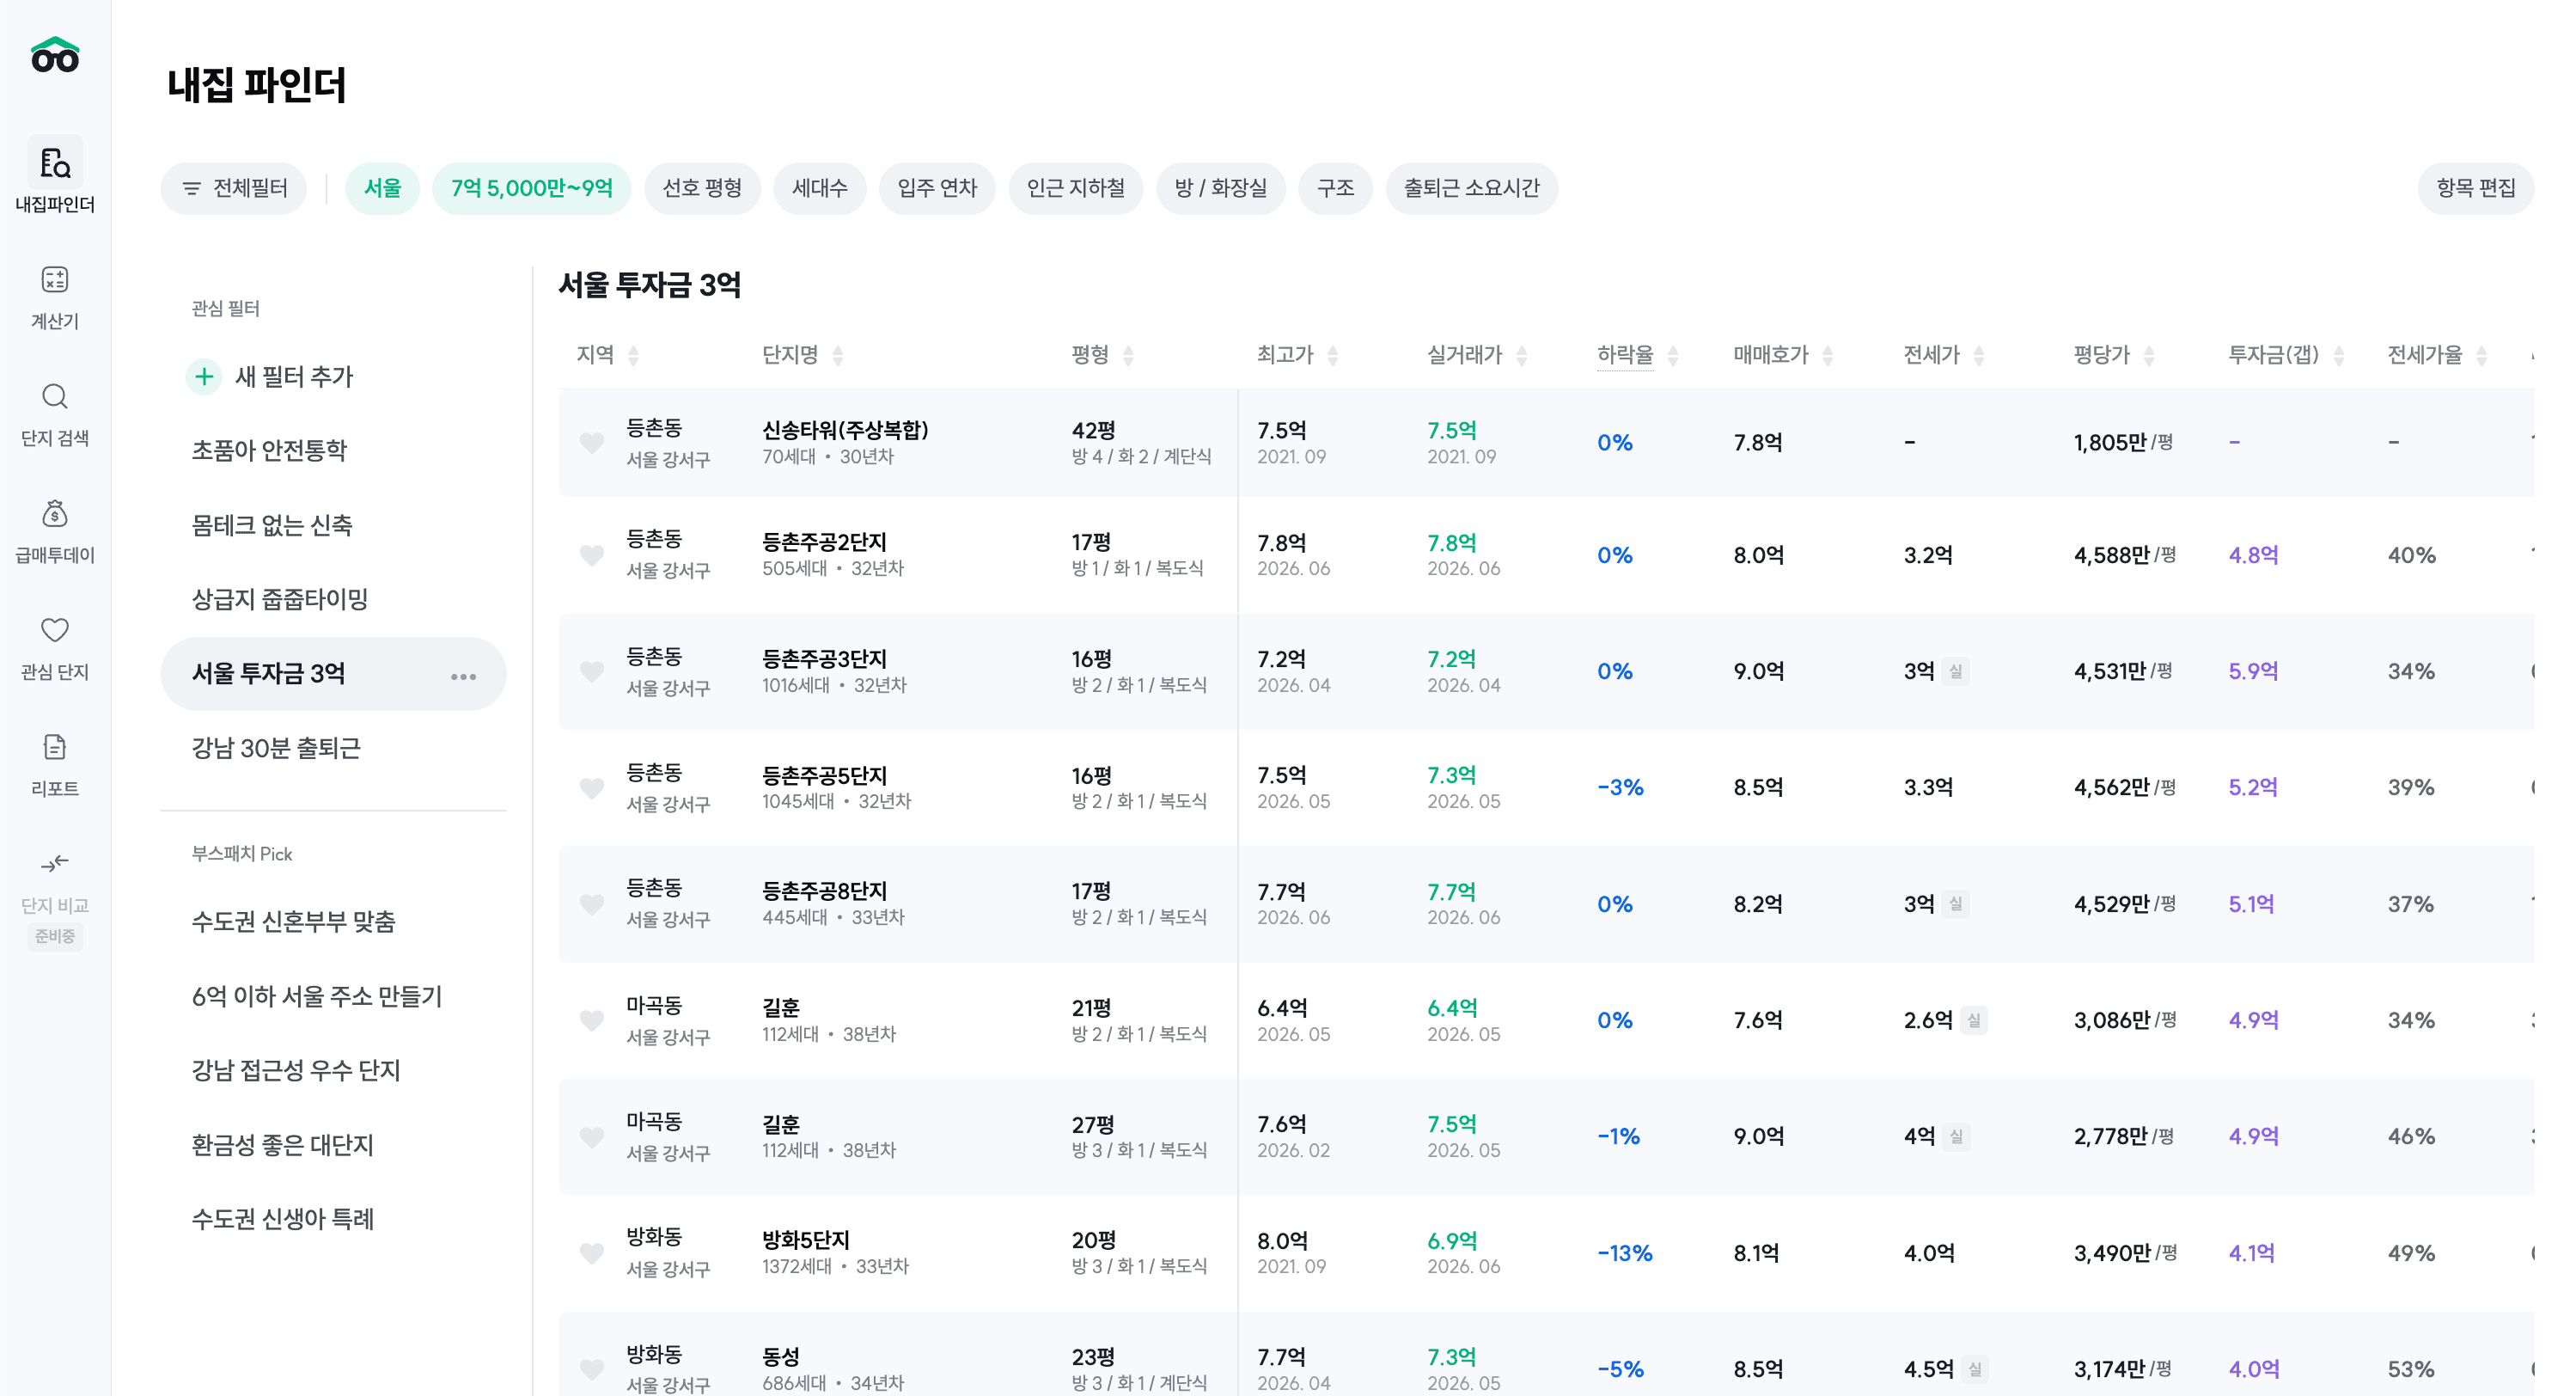Screen dimensions: 2576x1396
Task: Sort by 전세가 column arrows
Action: [1978, 355]
